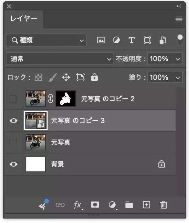Viewport: 189px width, 223px height.
Task: Lock artboard nesting icon
Action: pos(80,77)
